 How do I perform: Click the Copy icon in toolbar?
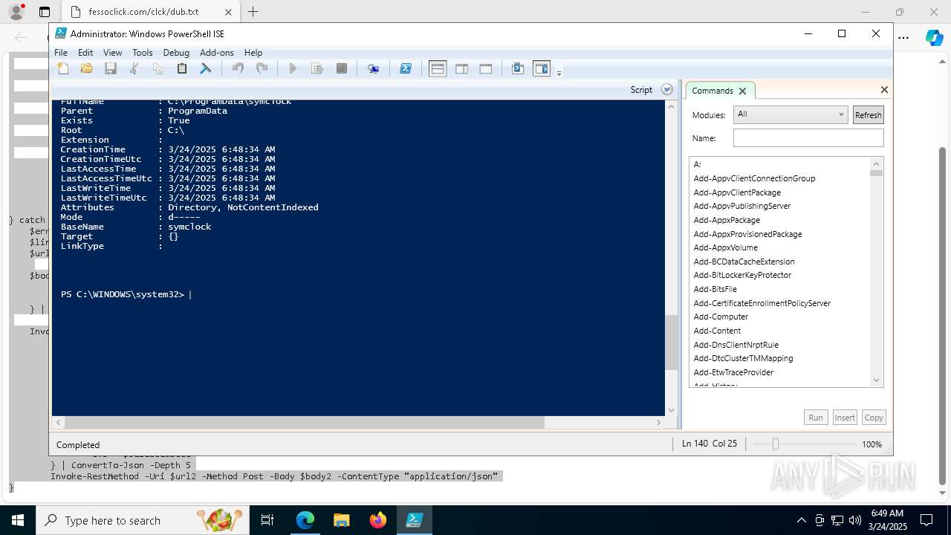(158, 68)
